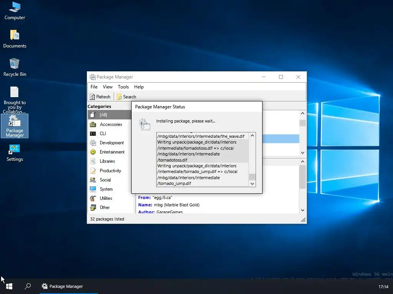Select the Brought to you by CollabSys file
This screenshot has width=393, height=294.
tap(15, 100)
